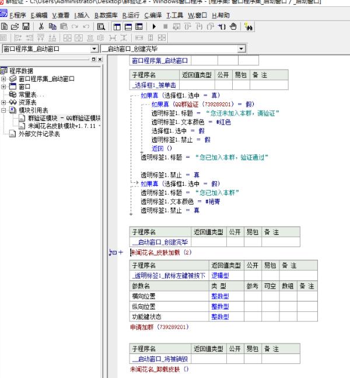
Task: Open the H.帮助 menu
Action: (220, 15)
